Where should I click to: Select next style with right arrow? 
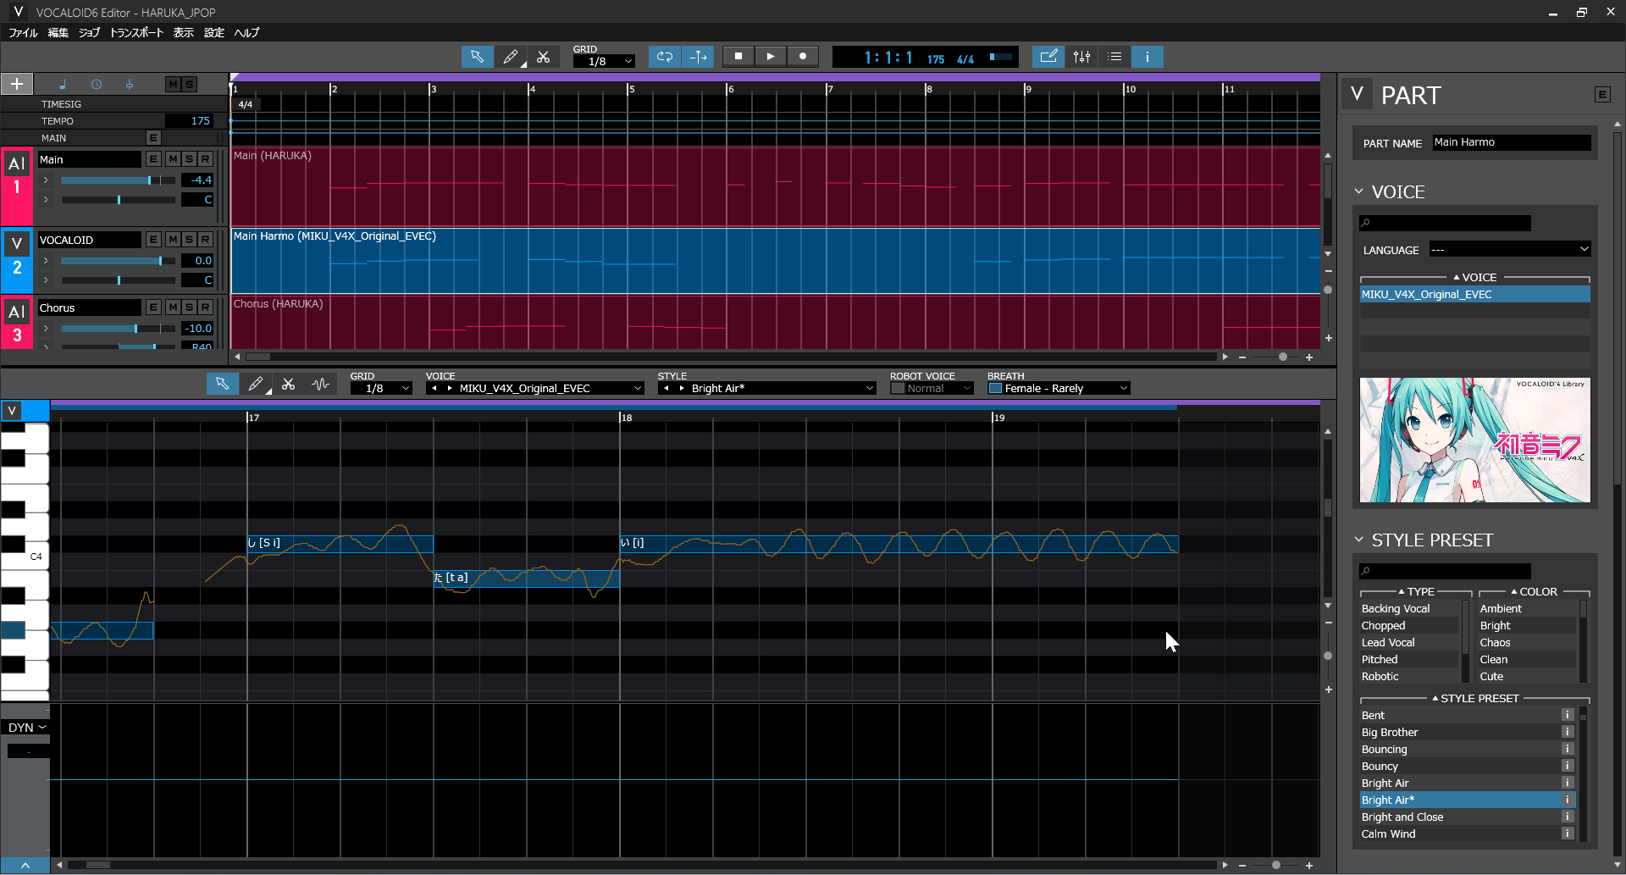pyautogui.click(x=682, y=388)
